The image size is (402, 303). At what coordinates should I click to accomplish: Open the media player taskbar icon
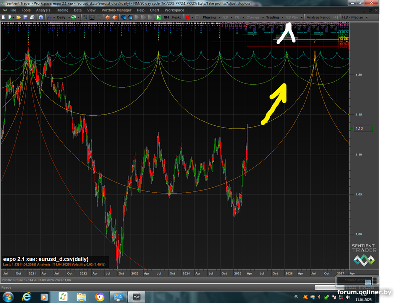click(44, 297)
